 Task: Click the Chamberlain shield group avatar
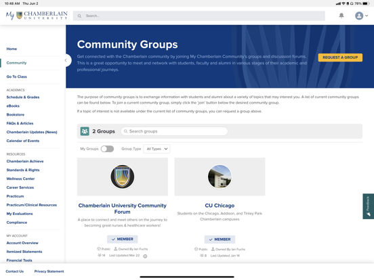point(123,177)
